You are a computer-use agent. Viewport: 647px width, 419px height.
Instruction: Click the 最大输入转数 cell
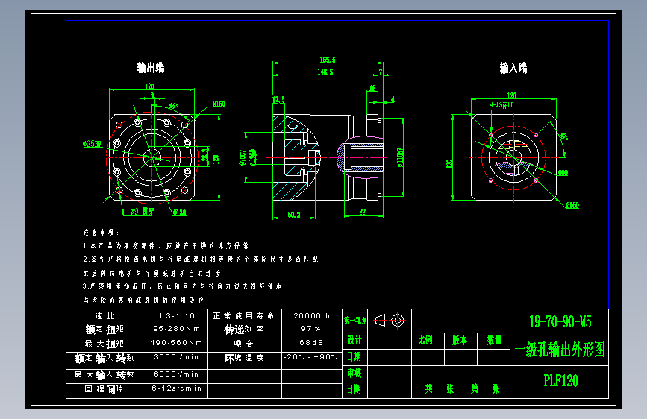106,375
